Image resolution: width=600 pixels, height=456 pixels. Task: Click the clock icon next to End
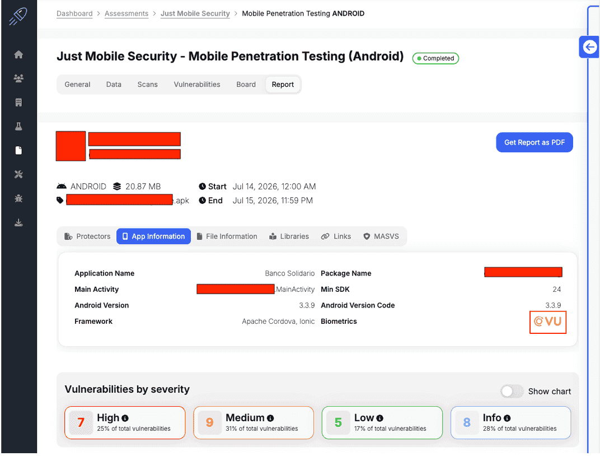click(x=203, y=200)
